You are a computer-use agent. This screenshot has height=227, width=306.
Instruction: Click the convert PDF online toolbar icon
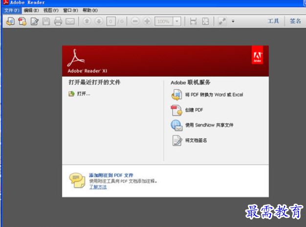[10, 21]
